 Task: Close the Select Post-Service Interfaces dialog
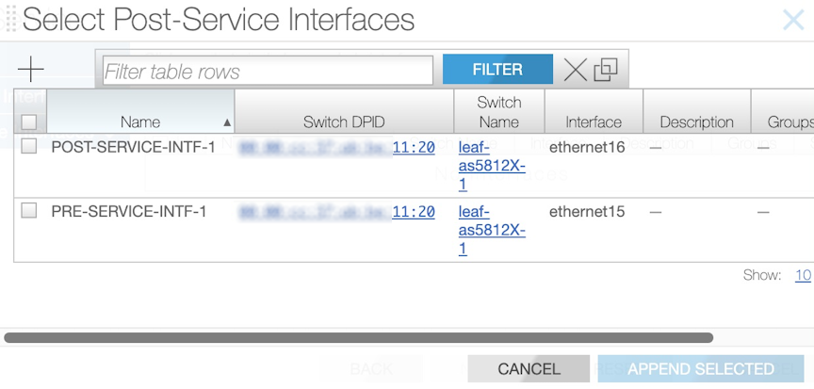click(793, 20)
